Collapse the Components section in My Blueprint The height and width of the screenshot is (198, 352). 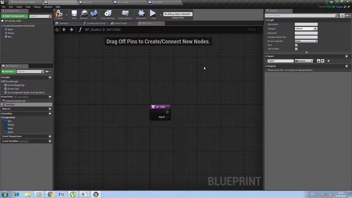click(x=1, y=117)
